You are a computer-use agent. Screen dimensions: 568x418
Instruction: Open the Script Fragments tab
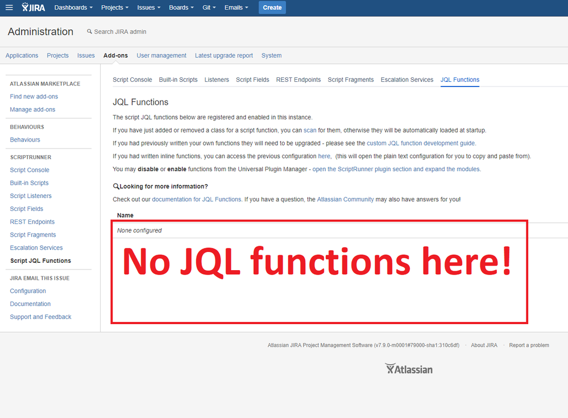click(x=351, y=80)
